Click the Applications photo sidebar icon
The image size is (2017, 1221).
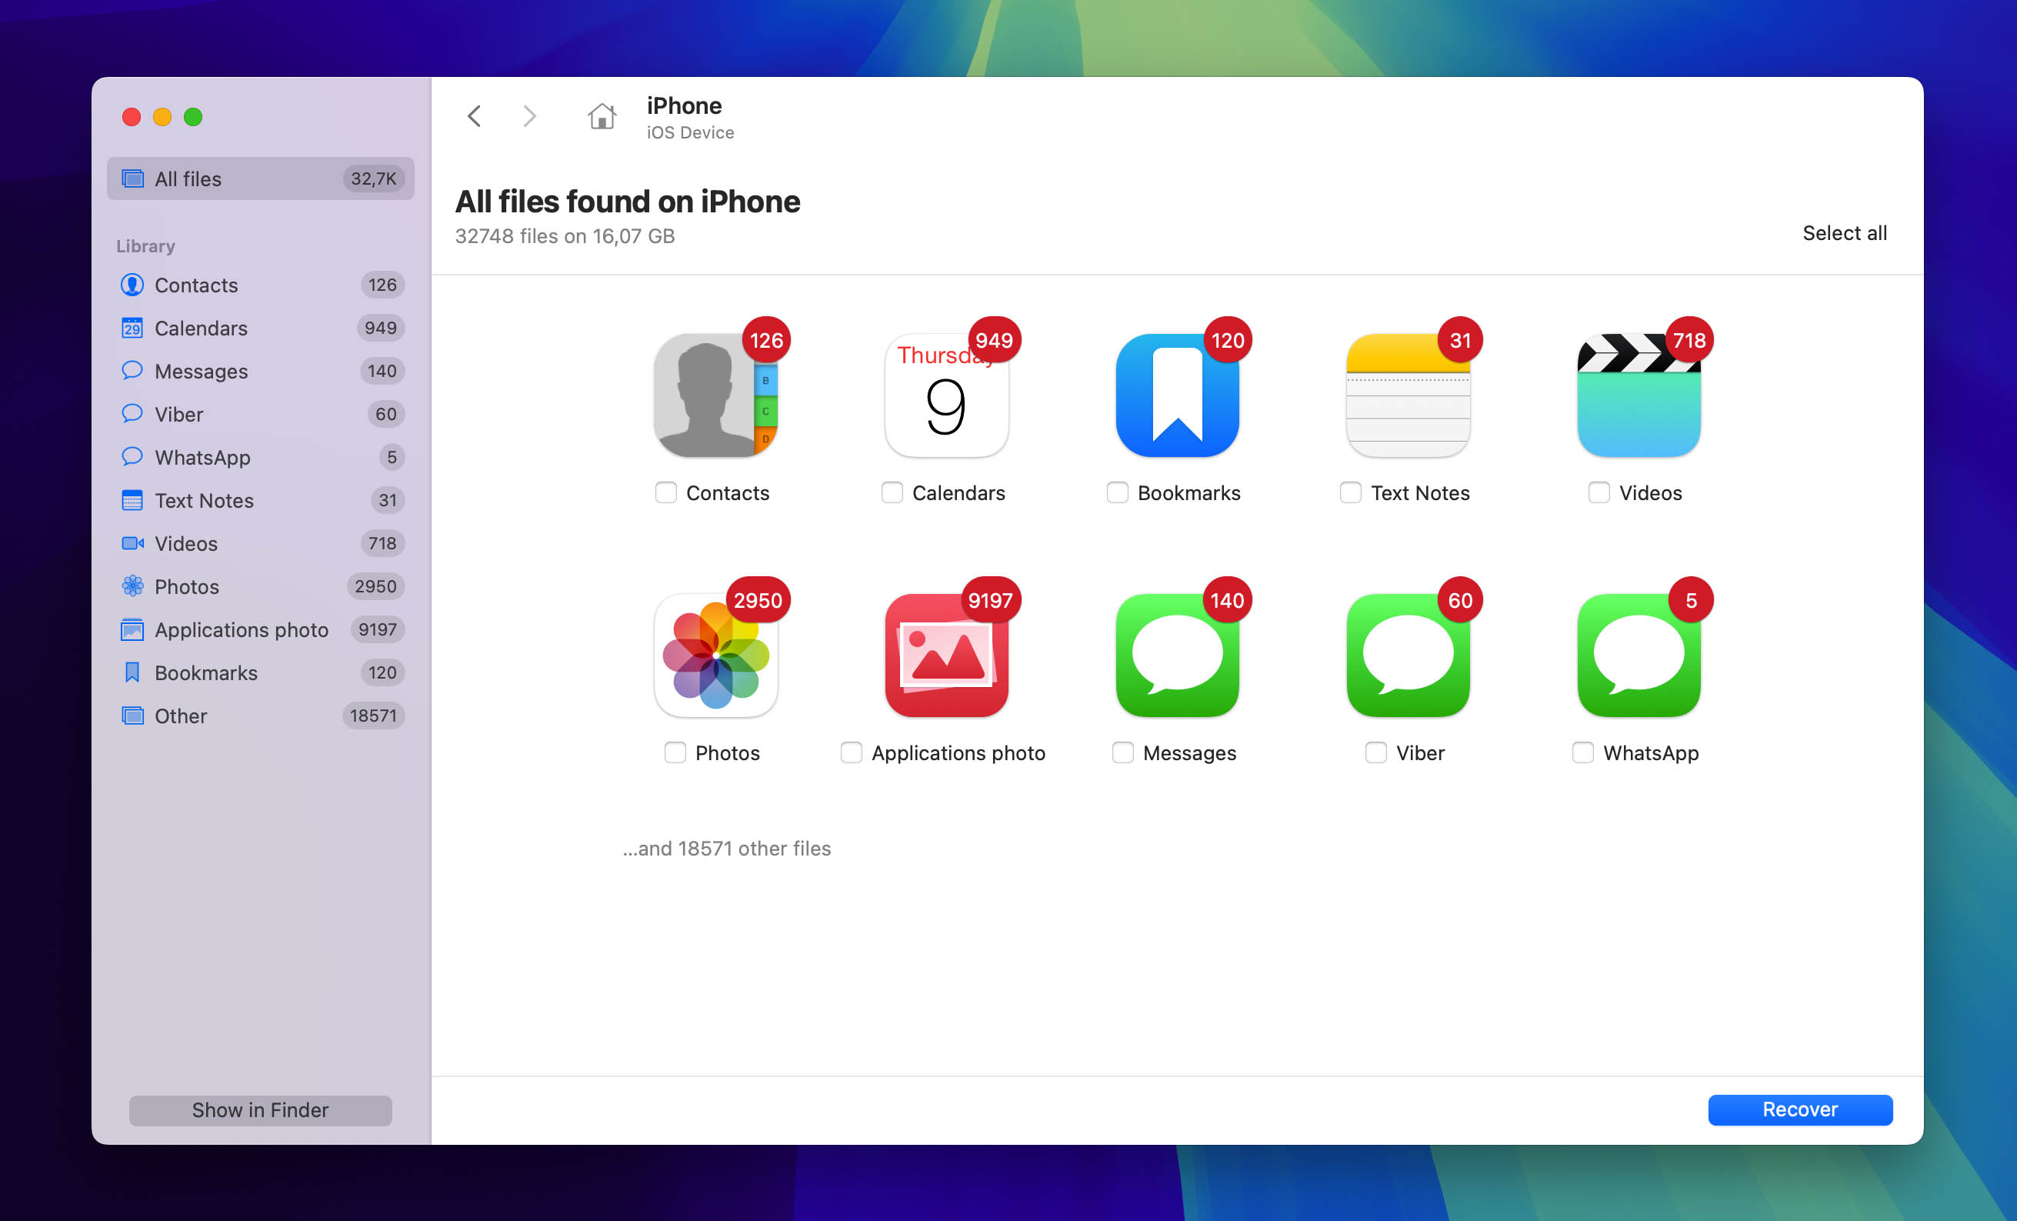coord(132,630)
